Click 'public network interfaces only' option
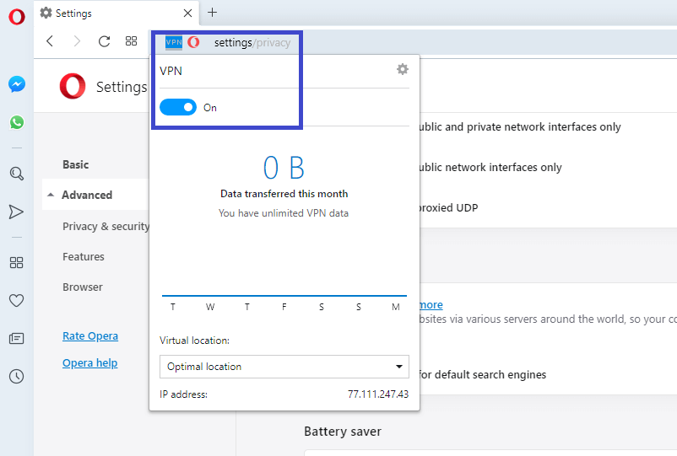The width and height of the screenshot is (677, 456). [490, 167]
